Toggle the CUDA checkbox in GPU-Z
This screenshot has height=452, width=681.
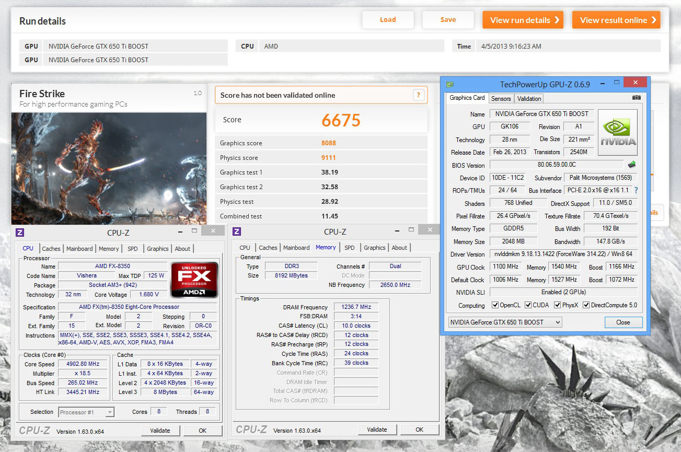click(x=528, y=305)
